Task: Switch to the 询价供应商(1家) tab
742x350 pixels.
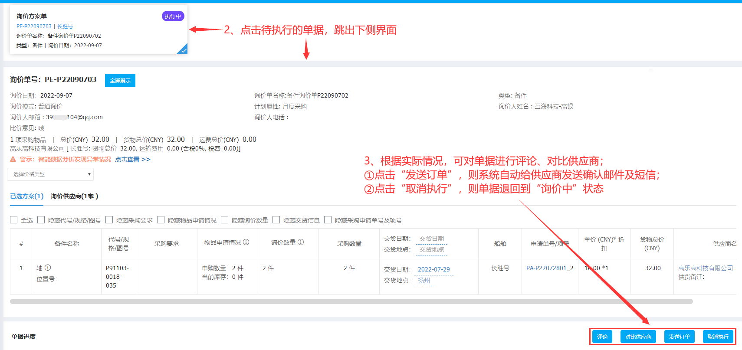Action: 74,196
